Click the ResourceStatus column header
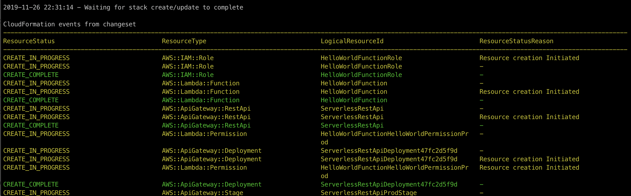 click(29, 41)
